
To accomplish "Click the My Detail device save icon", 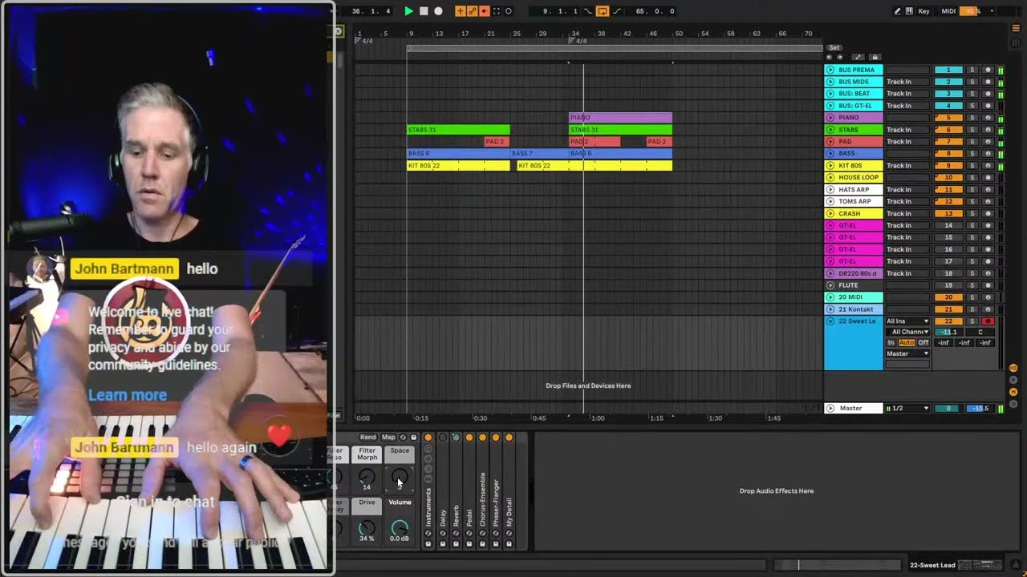I will click(x=509, y=544).
